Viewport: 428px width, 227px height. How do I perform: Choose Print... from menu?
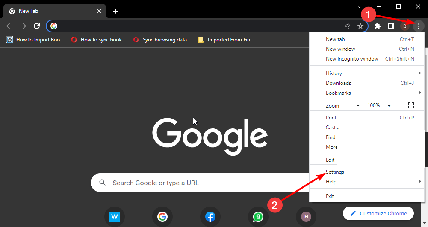tap(367, 118)
